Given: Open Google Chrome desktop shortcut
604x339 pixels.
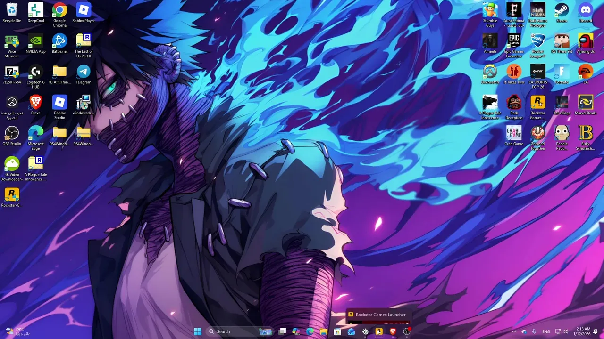Looking at the screenshot, I should (x=59, y=15).
